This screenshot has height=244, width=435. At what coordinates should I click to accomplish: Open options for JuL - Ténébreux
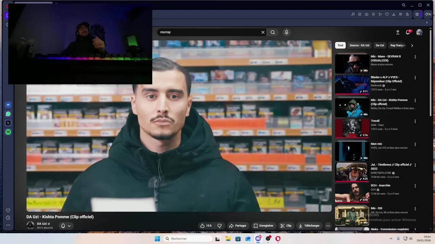[415, 165]
